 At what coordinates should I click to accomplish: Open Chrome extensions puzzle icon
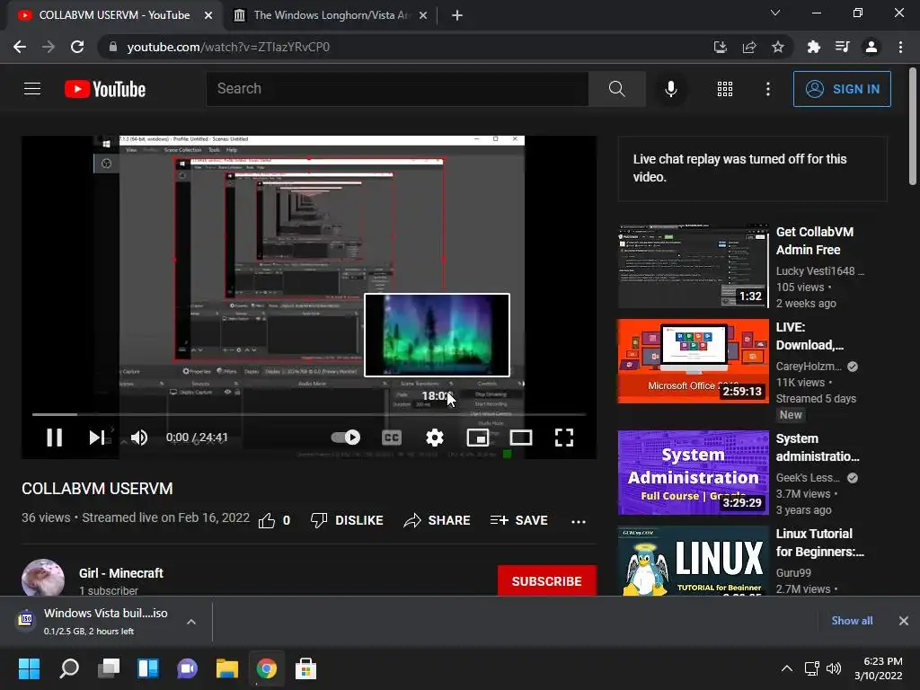pos(813,47)
